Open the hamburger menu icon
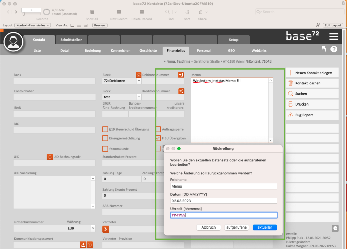This screenshot has height=249, width=347. [334, 36]
